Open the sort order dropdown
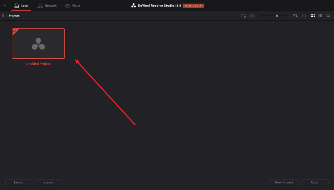334x190 pixels. (x=295, y=16)
